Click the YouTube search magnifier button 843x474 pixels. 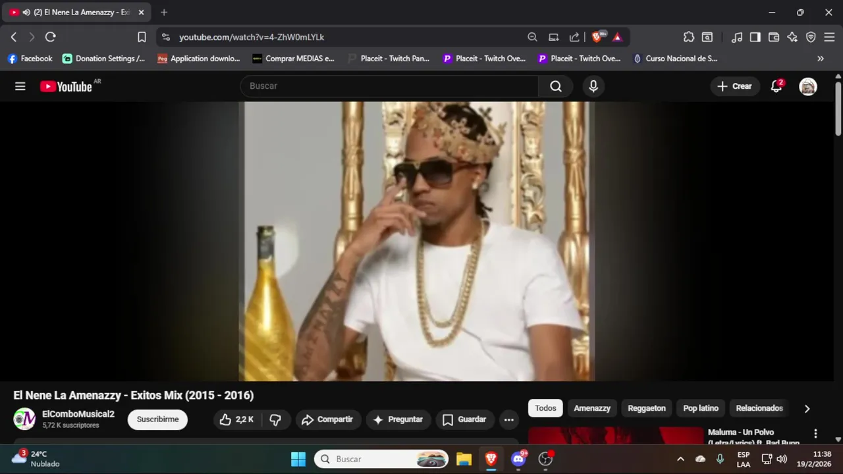(556, 86)
